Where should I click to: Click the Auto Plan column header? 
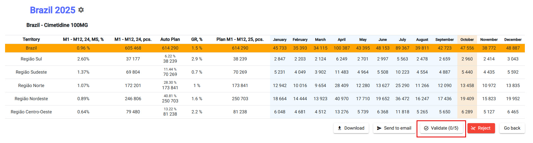170,39
